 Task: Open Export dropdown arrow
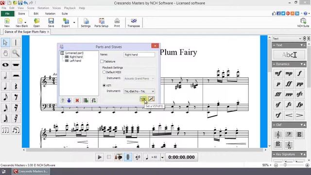click(74, 23)
